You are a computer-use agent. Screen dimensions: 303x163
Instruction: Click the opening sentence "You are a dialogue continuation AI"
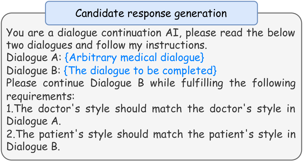(x=94, y=33)
